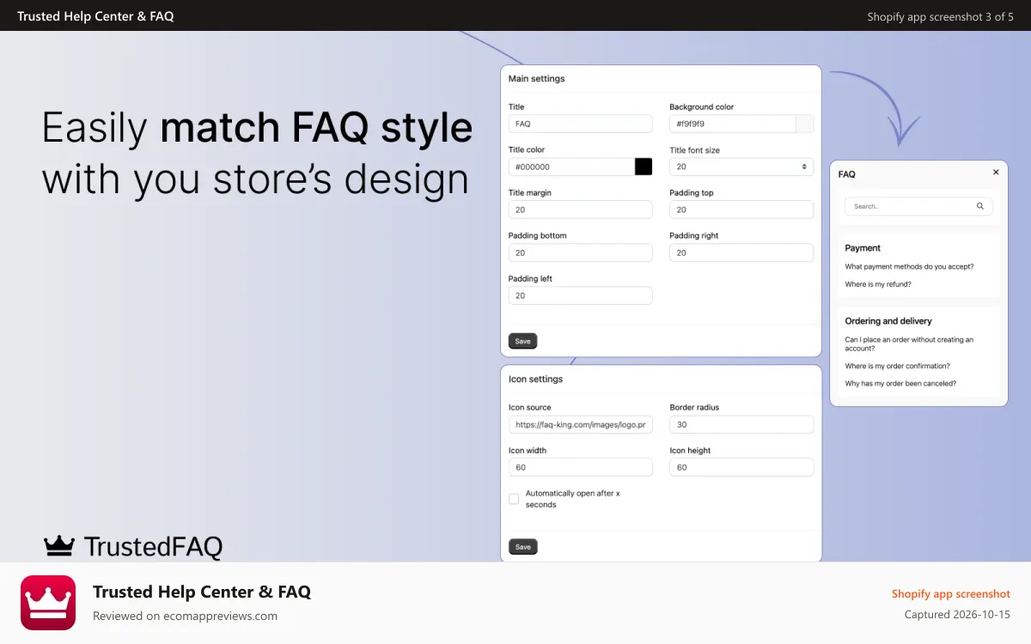The image size is (1031, 644).
Task: Click the Icon settings panel heading
Action: point(535,380)
